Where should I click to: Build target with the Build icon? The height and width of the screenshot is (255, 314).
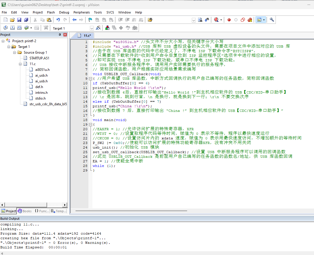click(12, 28)
